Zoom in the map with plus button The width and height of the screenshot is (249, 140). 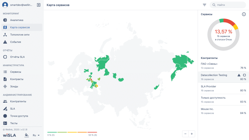(192, 133)
